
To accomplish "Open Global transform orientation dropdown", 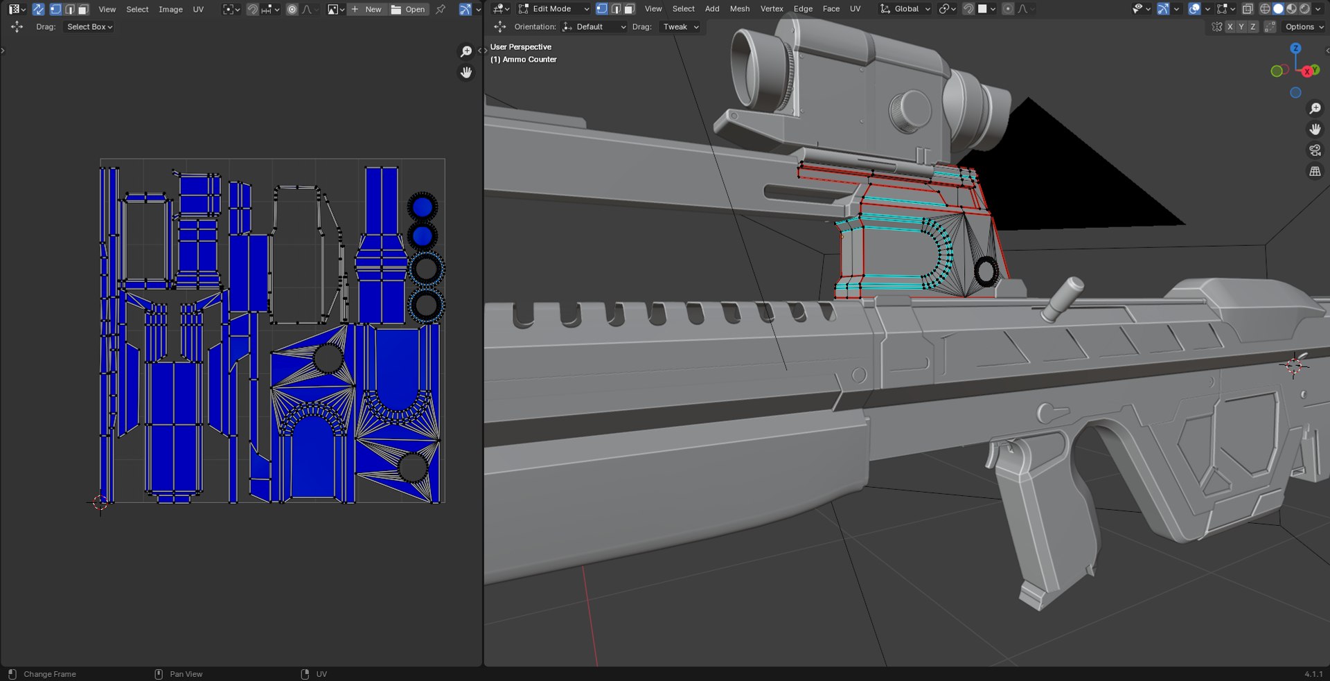I will coord(905,9).
